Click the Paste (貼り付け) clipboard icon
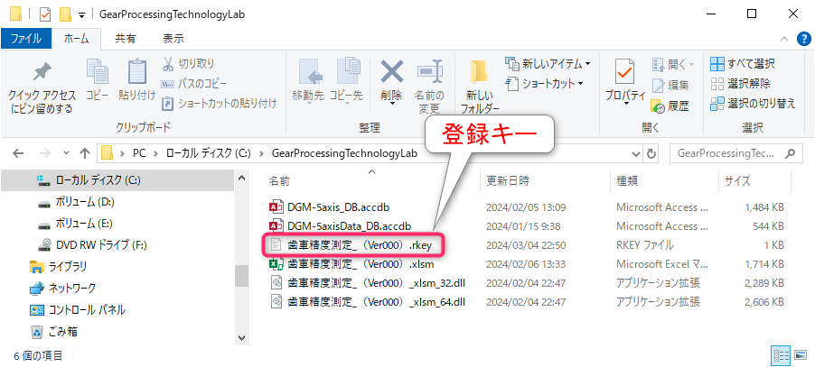 [137, 72]
